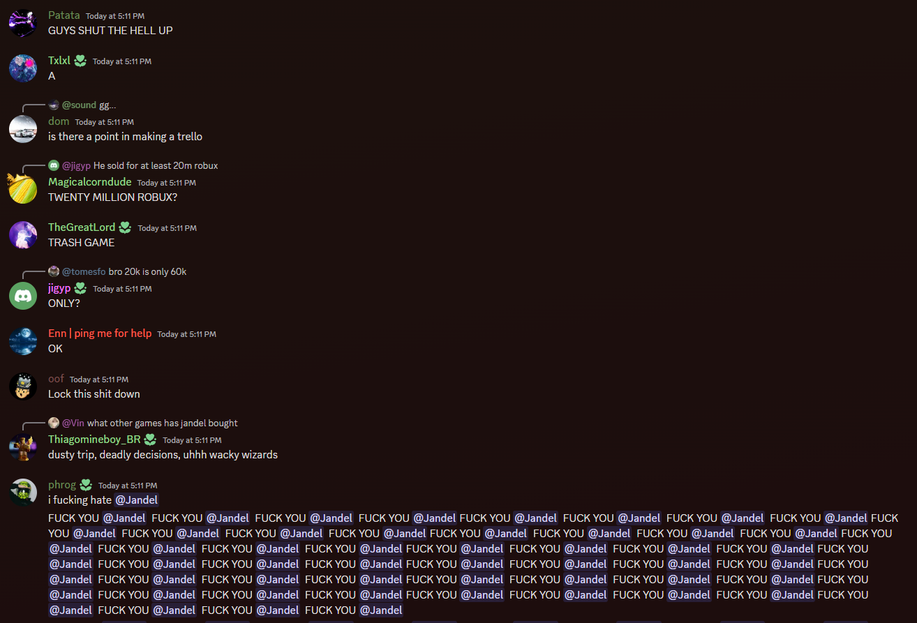The image size is (917, 623).
Task: Open Magicalcorndude's corn avatar
Action: click(23, 190)
